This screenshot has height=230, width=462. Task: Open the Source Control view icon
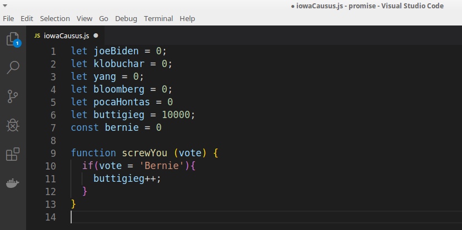tap(12, 96)
